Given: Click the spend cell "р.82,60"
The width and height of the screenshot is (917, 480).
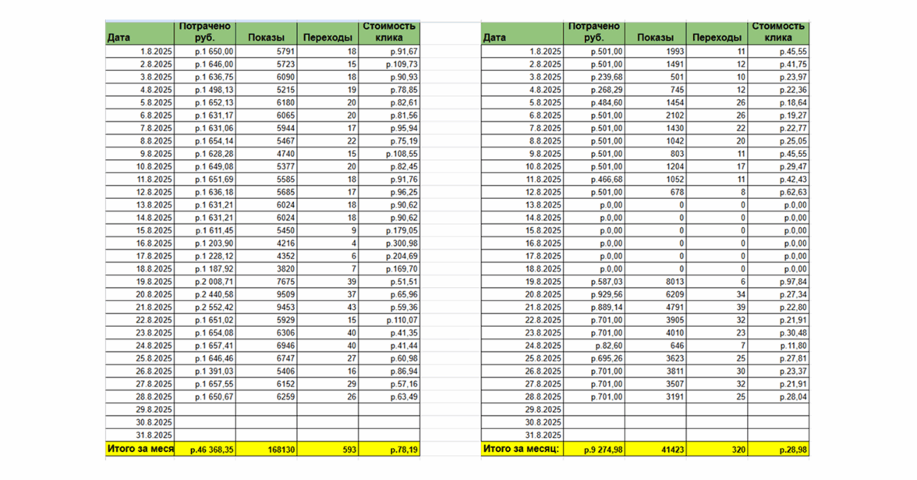Looking at the screenshot, I should pos(593,346).
